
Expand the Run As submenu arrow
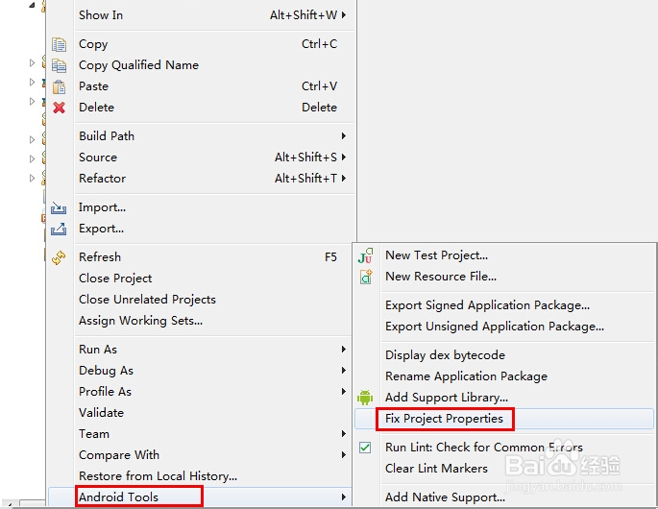pyautogui.click(x=344, y=350)
